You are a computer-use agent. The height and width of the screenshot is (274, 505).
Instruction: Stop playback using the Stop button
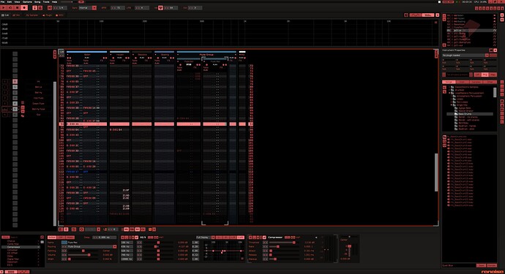17,8
